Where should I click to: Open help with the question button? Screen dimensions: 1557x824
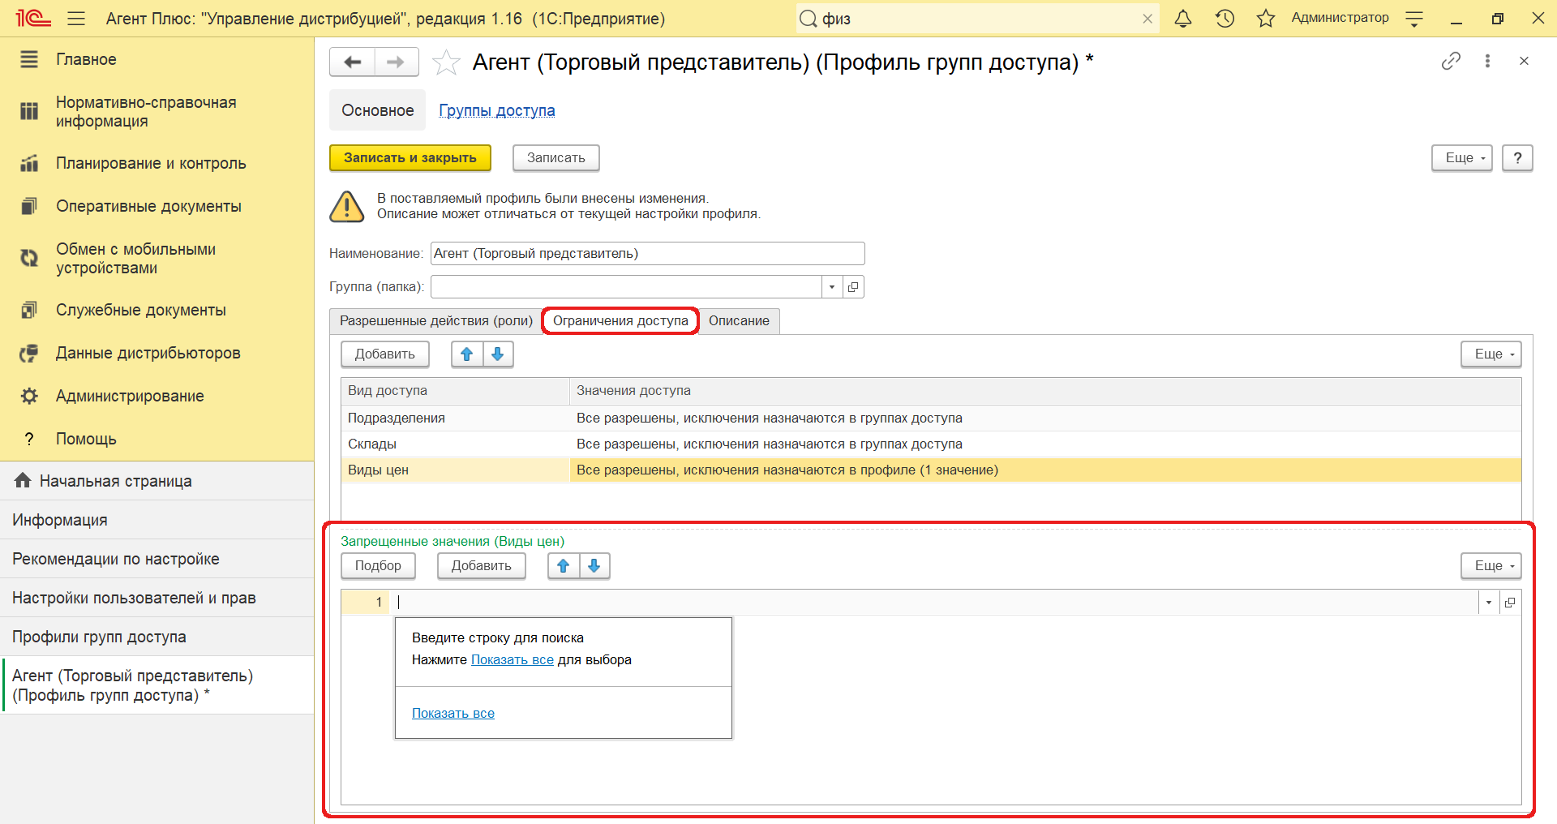point(1517,157)
